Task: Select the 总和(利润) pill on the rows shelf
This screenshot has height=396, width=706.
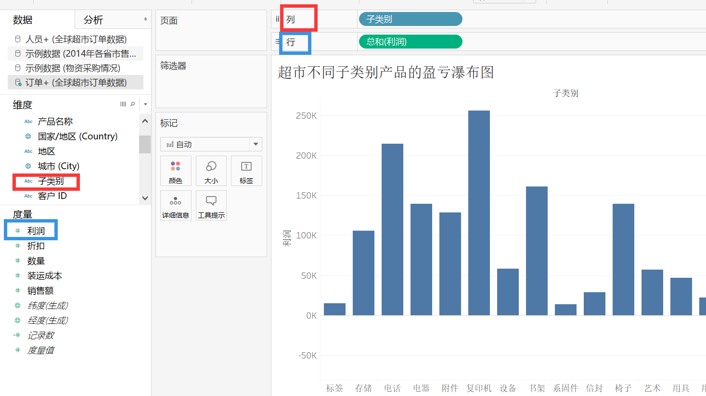Action: pos(411,42)
